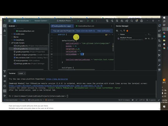Image resolution: width=168 pixels, height=126 pixels.
Task: Click the Firebase flame icon
Action: click(127, 31)
